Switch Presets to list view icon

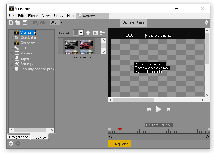(102, 33)
